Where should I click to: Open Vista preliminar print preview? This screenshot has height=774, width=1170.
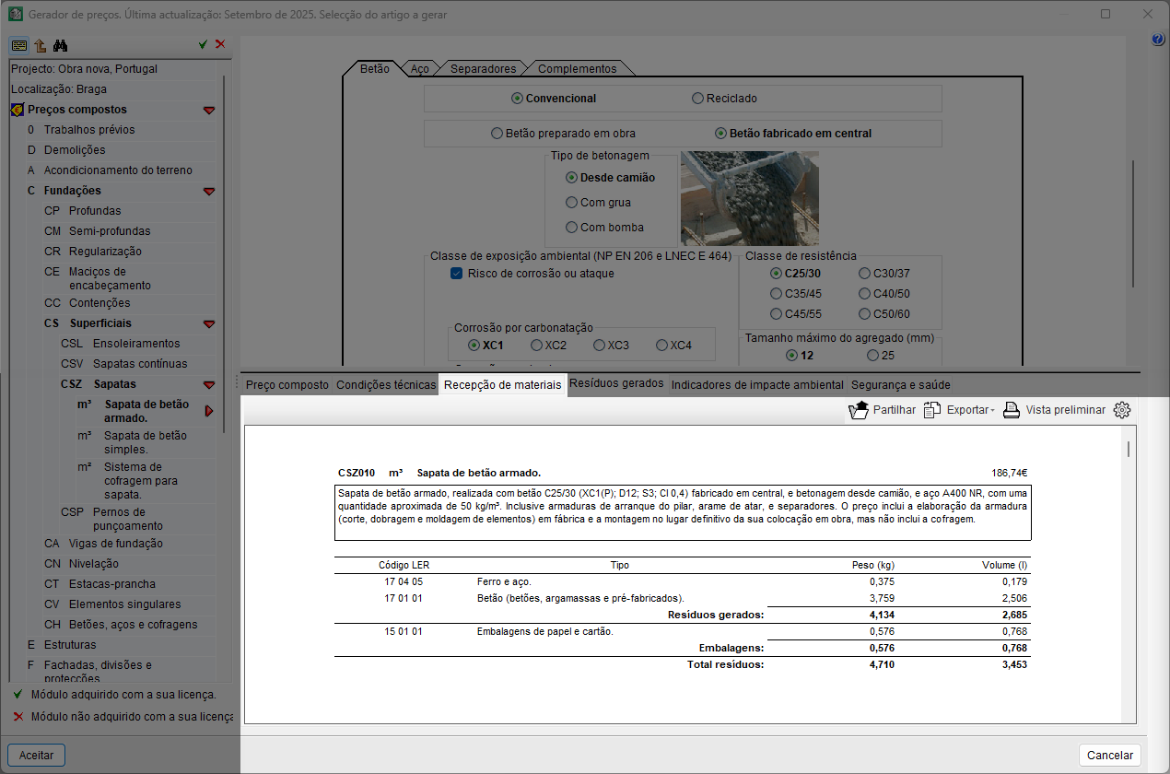pyautogui.click(x=1054, y=410)
